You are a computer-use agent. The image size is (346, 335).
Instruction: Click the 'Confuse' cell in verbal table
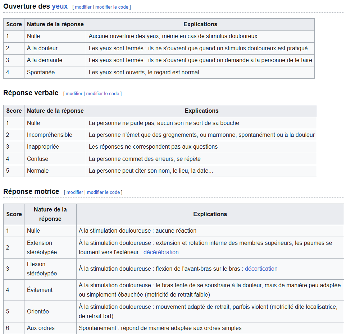[37, 159]
